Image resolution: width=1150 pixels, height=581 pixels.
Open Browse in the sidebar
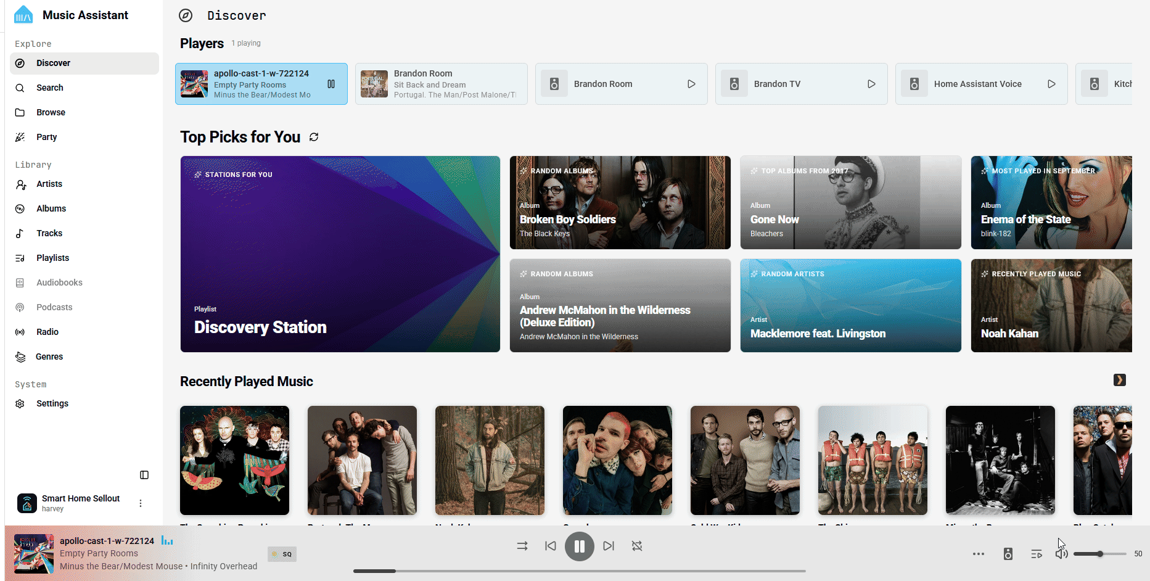tap(84, 112)
